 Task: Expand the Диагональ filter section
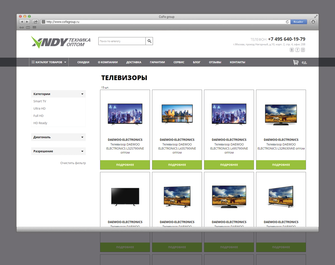tap(58, 137)
